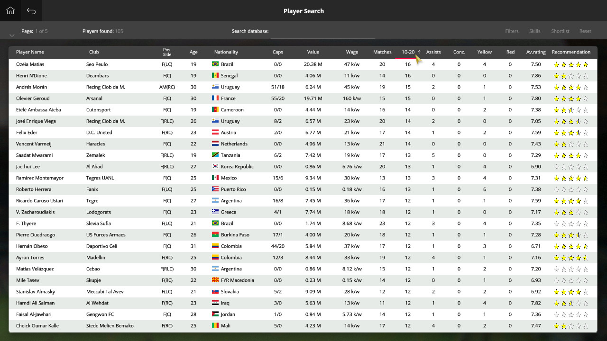Click the back arrow icon
This screenshot has height=341, width=607.
pos(31,11)
